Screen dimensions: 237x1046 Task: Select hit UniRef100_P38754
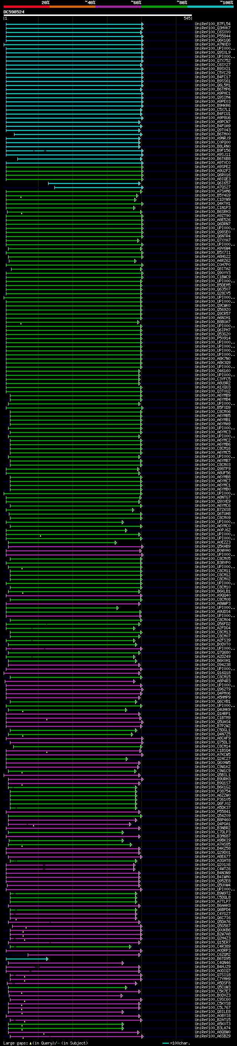[213, 791]
